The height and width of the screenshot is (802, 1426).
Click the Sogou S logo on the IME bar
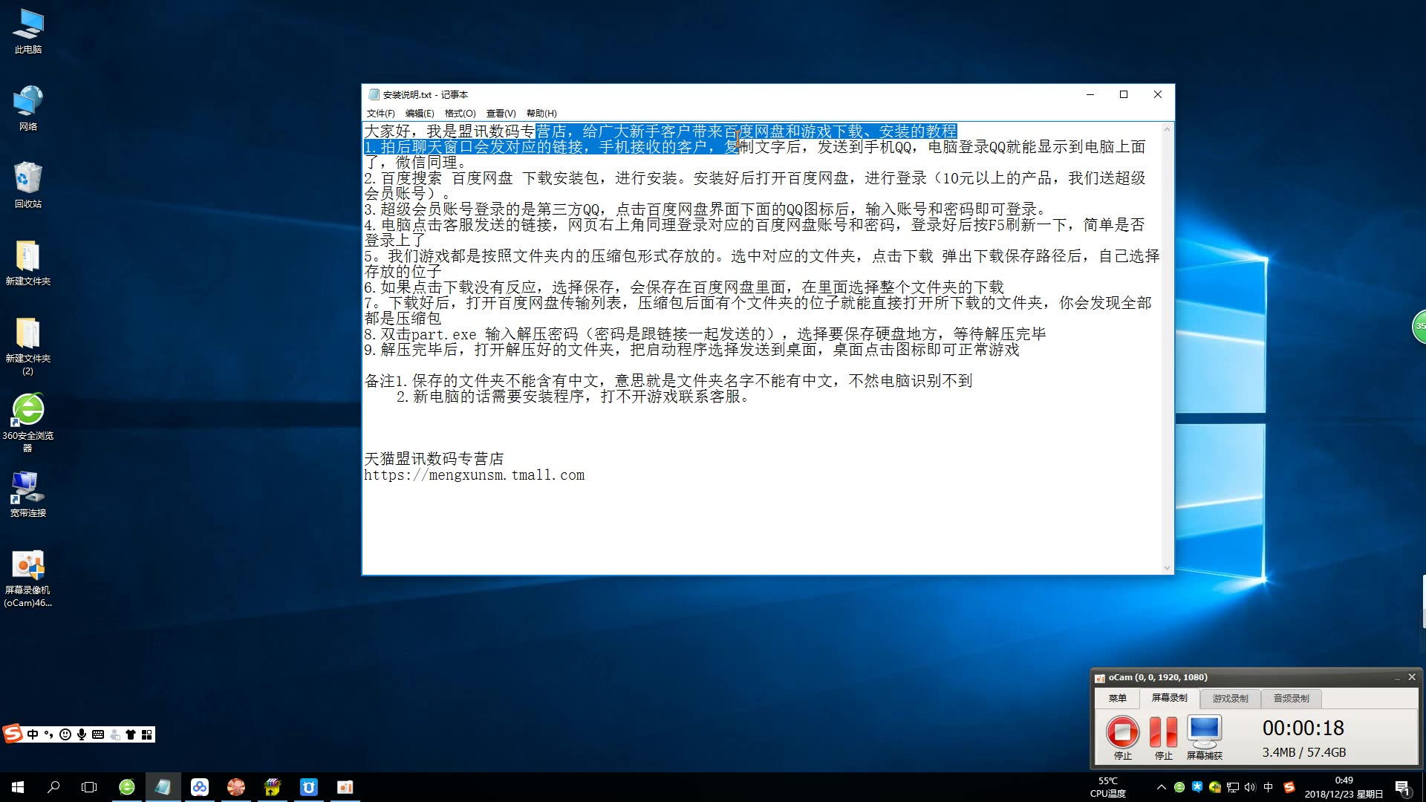[13, 734]
